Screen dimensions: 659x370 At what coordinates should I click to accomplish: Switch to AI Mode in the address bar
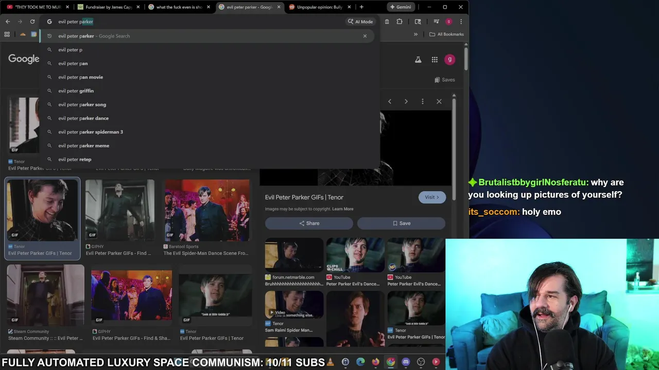(x=360, y=22)
